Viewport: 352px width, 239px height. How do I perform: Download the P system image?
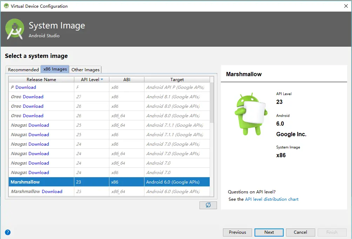click(26, 87)
